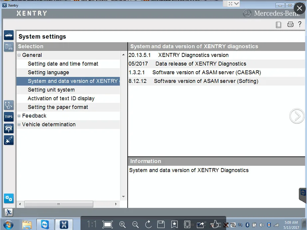
Task: Click the 05/2017 Data release row
Action: point(216,64)
